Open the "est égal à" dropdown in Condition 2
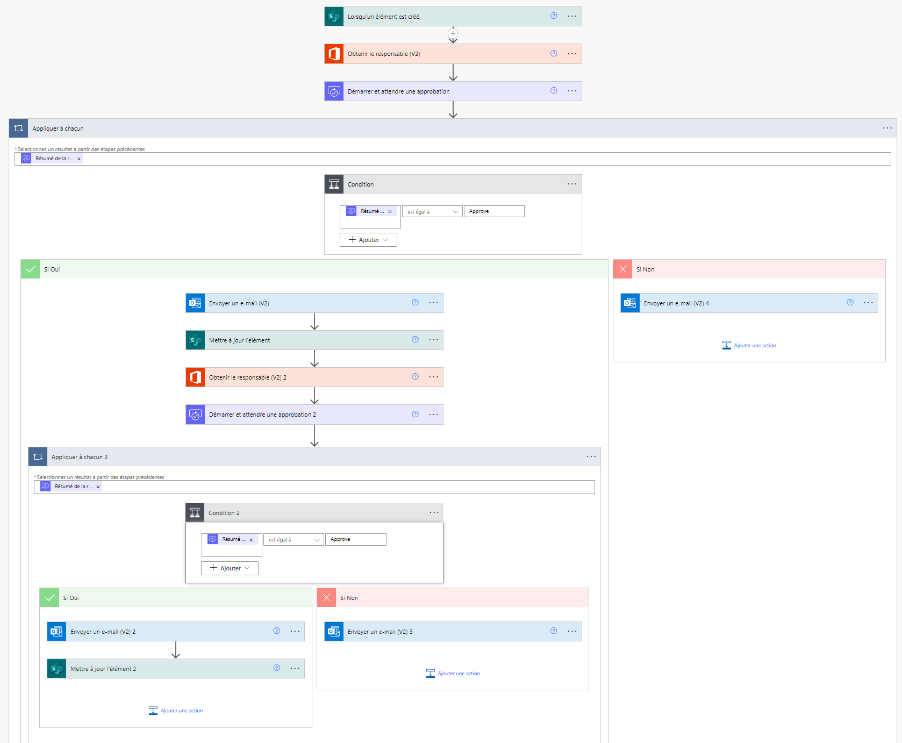This screenshot has width=902, height=743. [293, 540]
